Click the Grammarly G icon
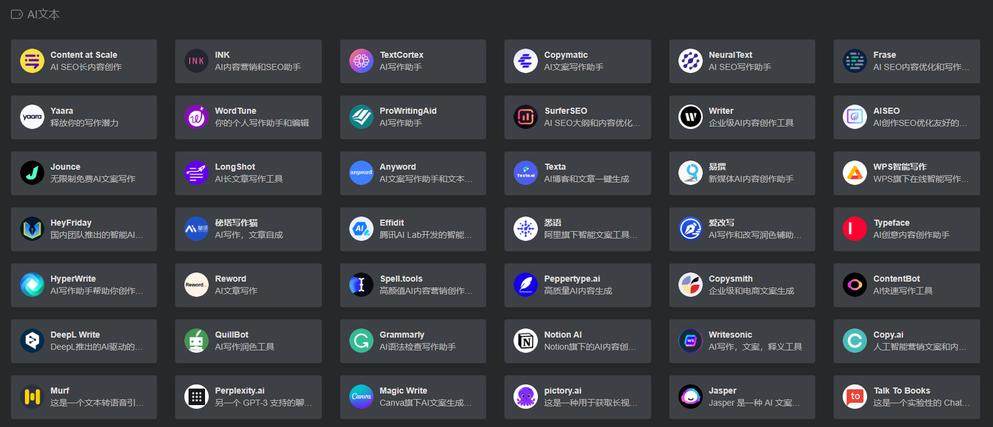 tap(361, 341)
